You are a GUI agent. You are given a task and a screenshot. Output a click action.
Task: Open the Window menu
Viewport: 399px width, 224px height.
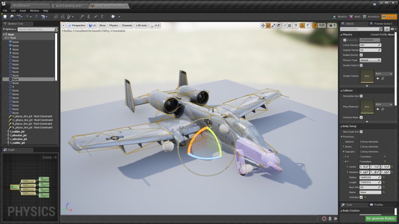click(x=34, y=11)
